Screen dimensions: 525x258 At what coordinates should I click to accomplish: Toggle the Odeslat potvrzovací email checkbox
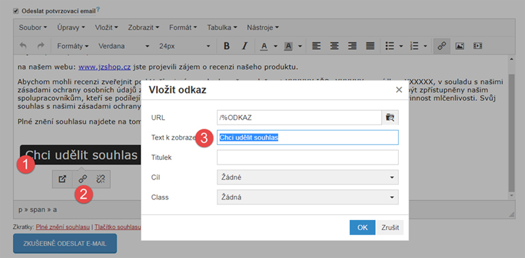(16, 11)
